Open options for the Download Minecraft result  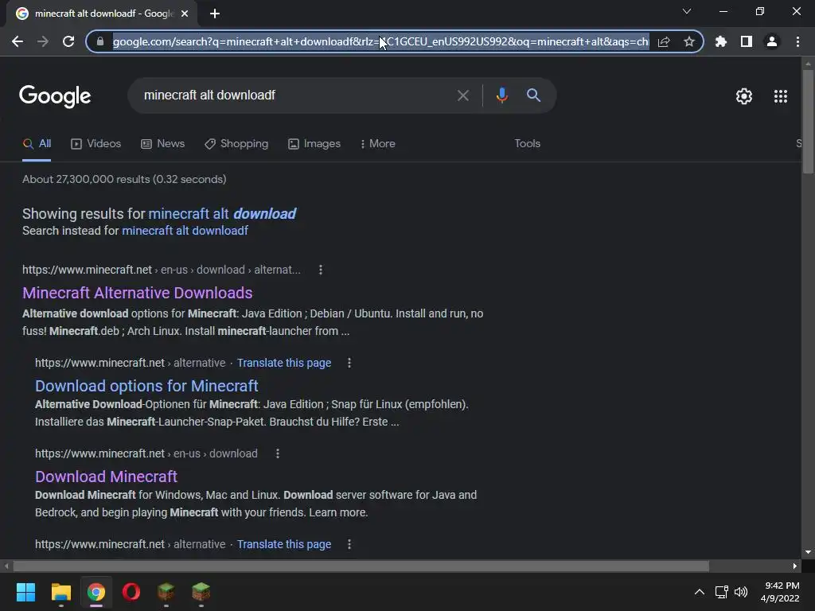278,453
